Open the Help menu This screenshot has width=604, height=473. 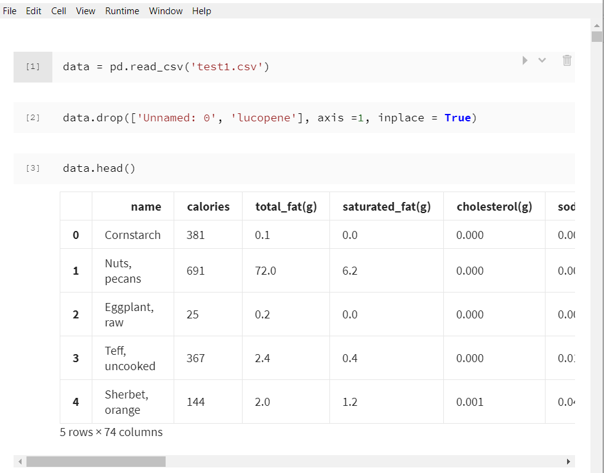tap(201, 11)
